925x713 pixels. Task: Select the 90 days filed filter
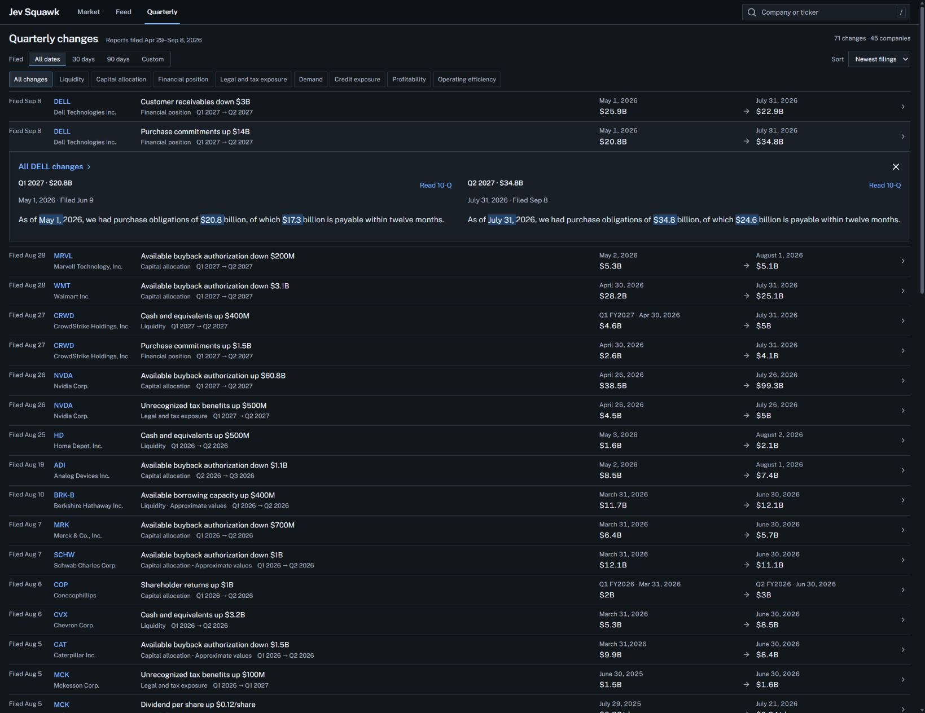(118, 59)
